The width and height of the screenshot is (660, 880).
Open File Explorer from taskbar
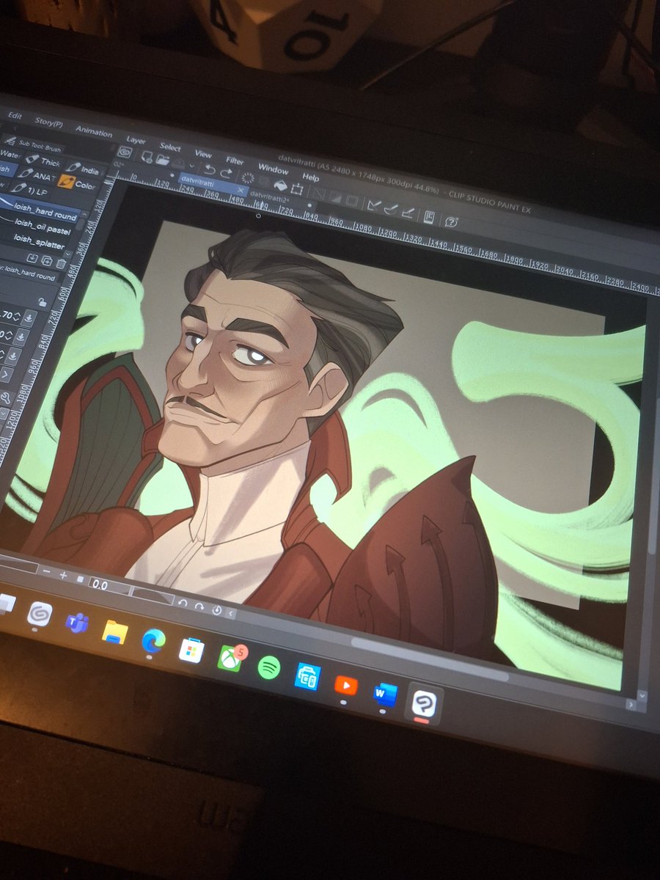pos(115,631)
